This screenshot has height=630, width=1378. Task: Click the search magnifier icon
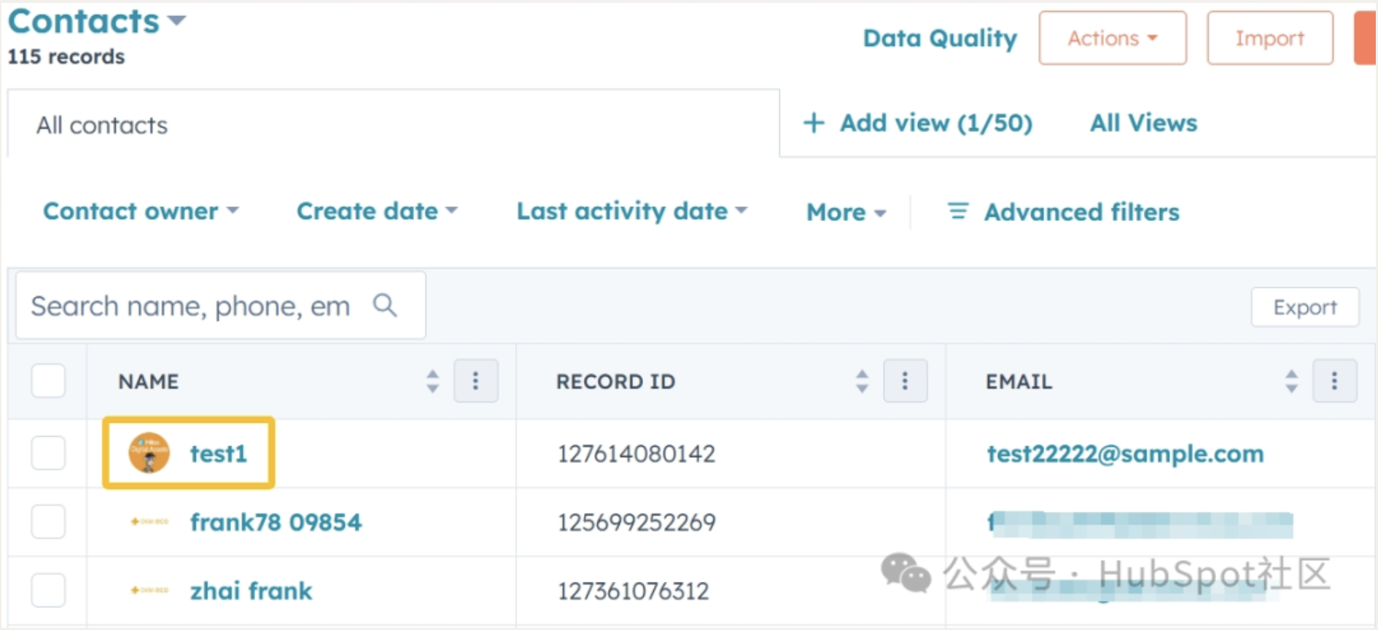click(x=385, y=306)
